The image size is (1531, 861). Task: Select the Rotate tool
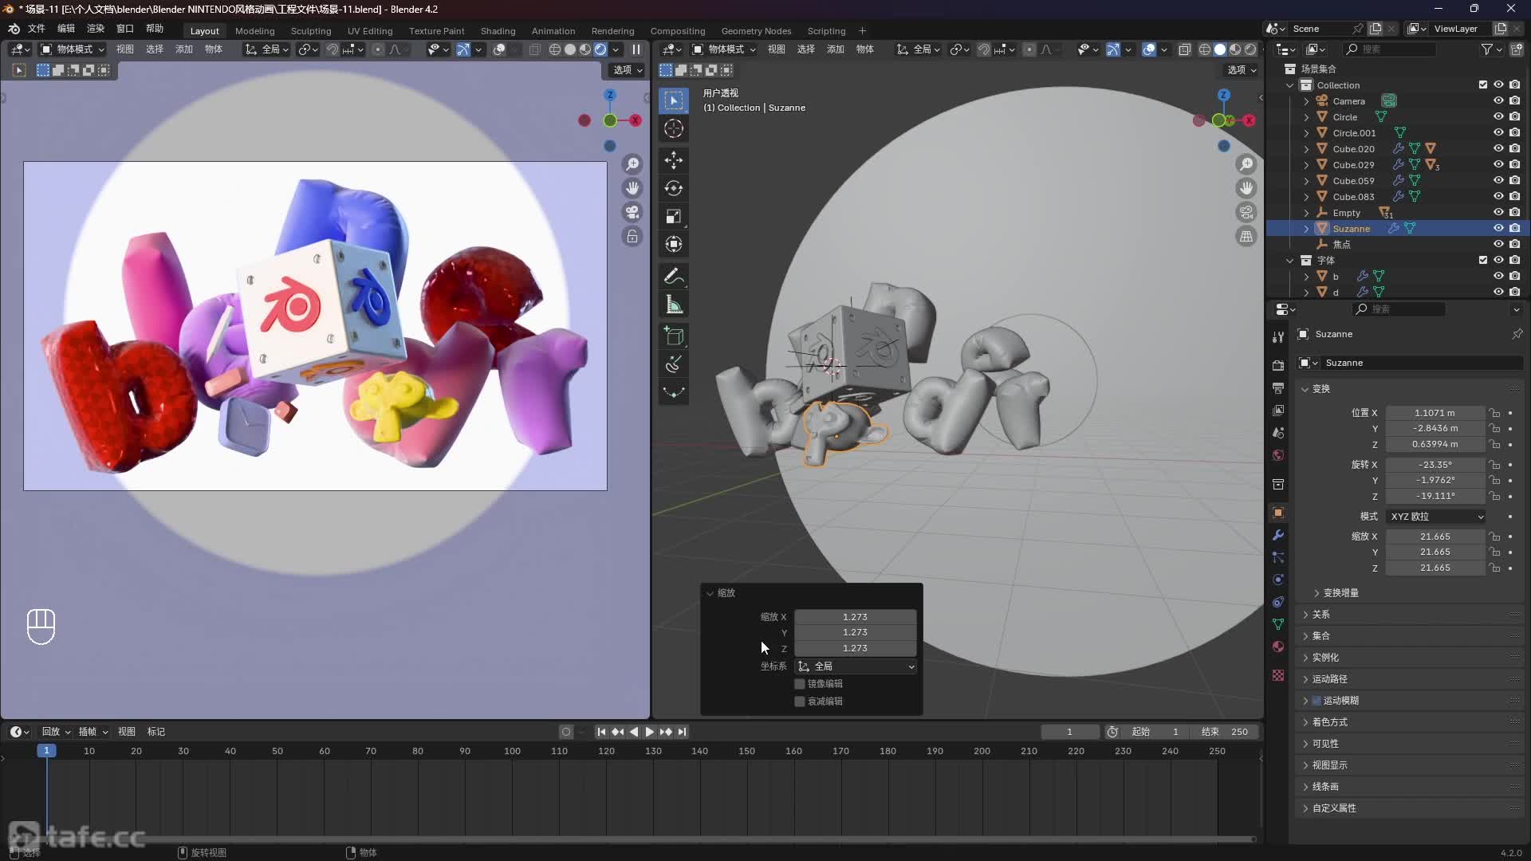674,188
